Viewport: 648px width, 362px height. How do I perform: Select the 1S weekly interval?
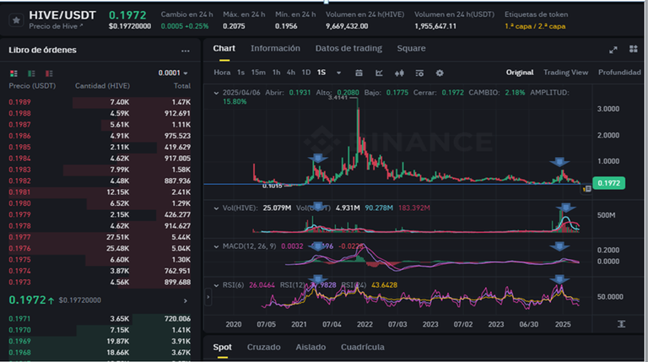[321, 73]
